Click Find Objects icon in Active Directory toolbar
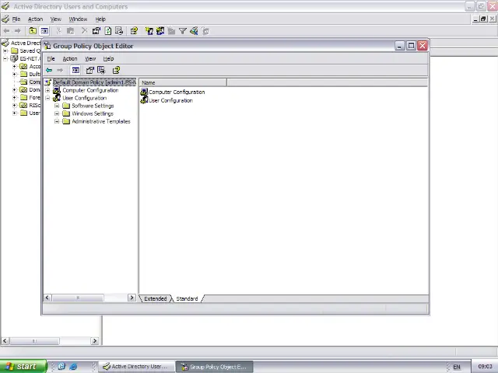Screen dimensions: 498x373 [194, 31]
